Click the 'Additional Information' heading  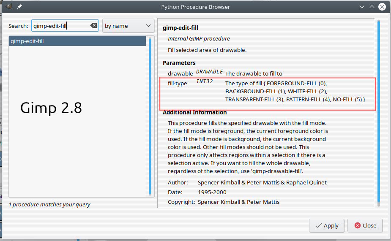point(195,113)
